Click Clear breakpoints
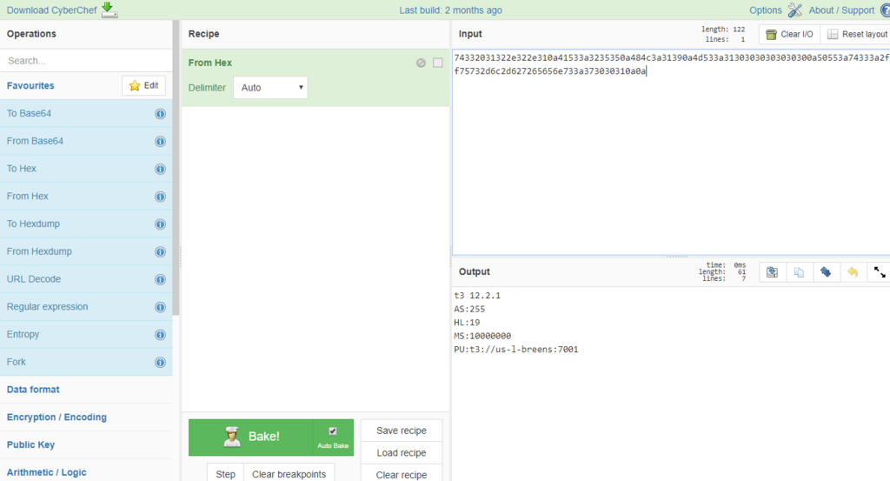 point(289,474)
